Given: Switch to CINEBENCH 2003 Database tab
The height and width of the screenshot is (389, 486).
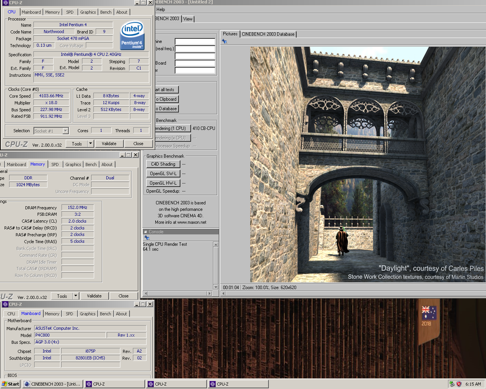Looking at the screenshot, I should (268, 34).
